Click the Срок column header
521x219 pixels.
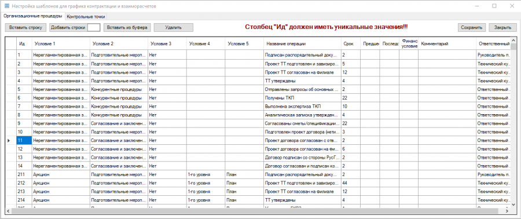[350, 43]
